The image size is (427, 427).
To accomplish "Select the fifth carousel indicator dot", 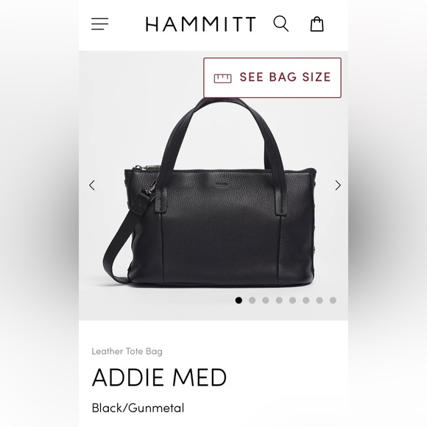I will point(292,300).
